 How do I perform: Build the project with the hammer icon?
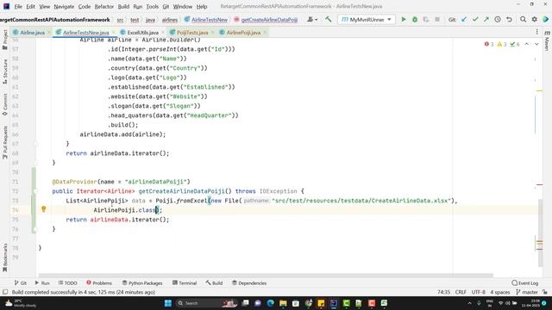coord(328,20)
